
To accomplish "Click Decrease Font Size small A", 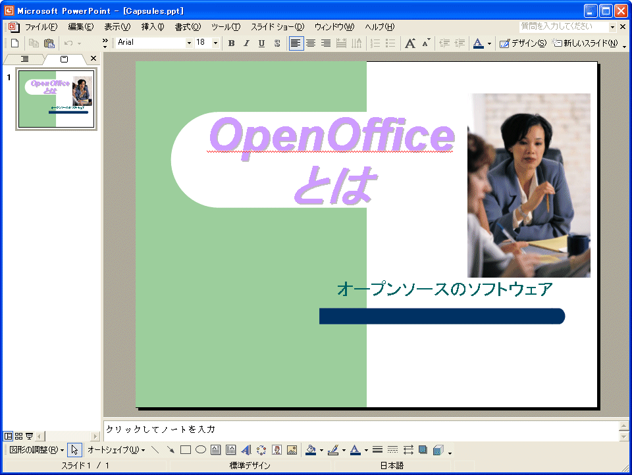I will point(426,43).
